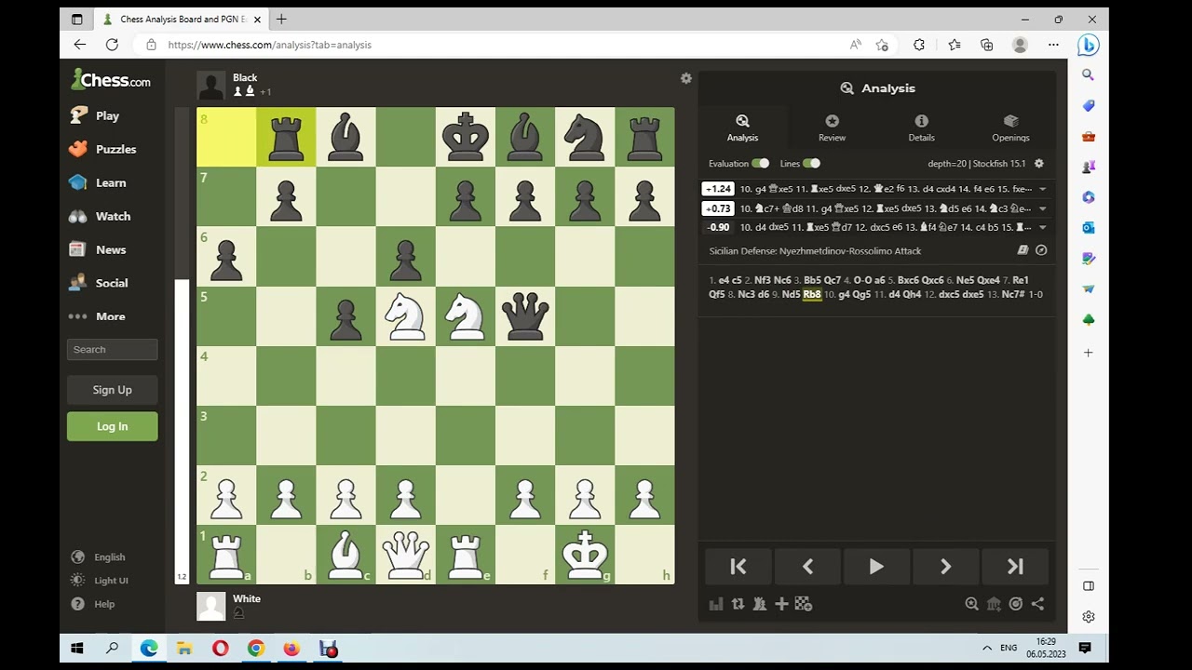Jump to the first move of the game
The height and width of the screenshot is (670, 1192).
(738, 567)
